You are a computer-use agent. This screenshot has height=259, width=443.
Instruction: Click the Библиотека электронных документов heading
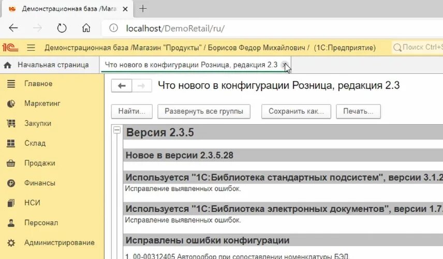pyautogui.click(x=284, y=209)
